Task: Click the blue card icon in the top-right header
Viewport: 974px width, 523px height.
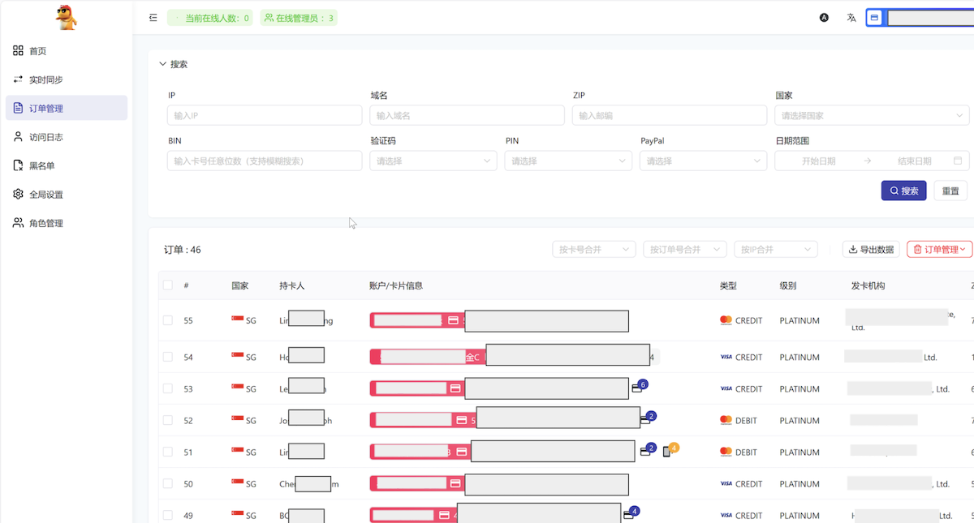Action: 874,18
